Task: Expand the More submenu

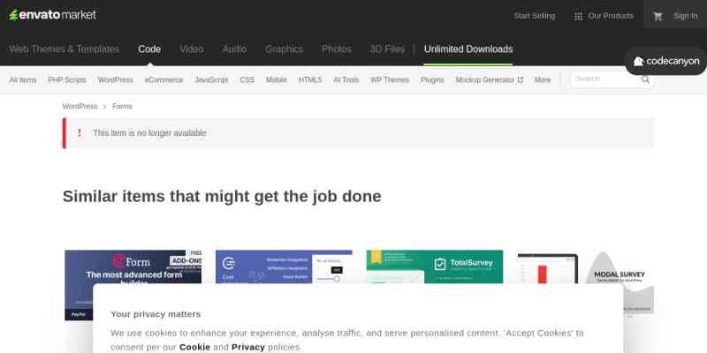Action: (543, 79)
